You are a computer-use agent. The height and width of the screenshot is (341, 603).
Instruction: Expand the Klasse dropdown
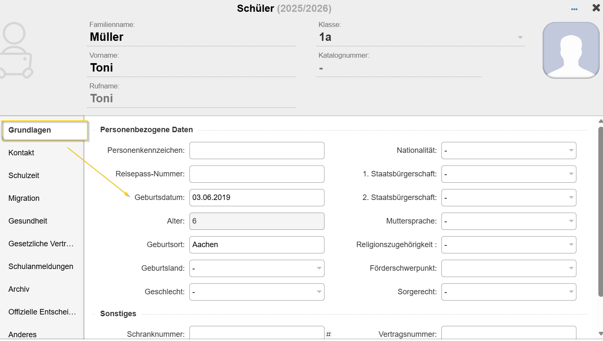coord(520,37)
